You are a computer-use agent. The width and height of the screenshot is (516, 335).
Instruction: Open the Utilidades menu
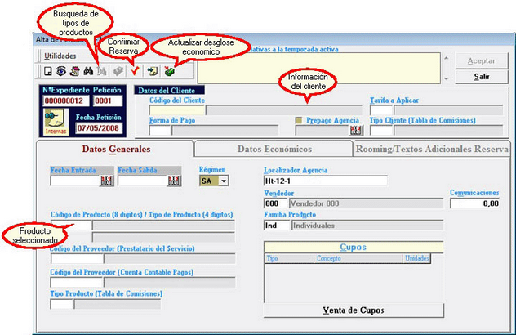(60, 56)
